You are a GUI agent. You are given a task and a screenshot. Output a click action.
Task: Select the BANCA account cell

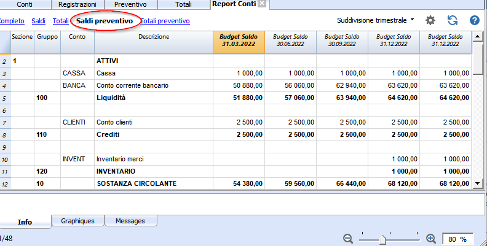click(77, 85)
